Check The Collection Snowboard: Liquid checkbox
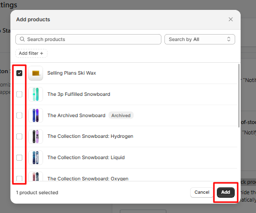Image resolution: width=256 pixels, height=213 pixels. coord(19,158)
